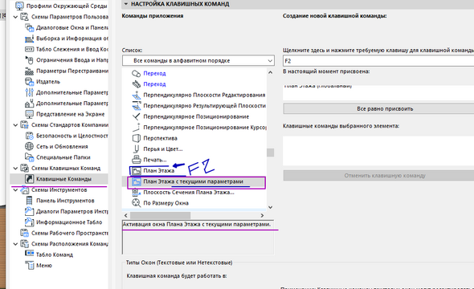Click the Безопасность и Целостность icon
The image size is (474, 289).
[x=29, y=136]
